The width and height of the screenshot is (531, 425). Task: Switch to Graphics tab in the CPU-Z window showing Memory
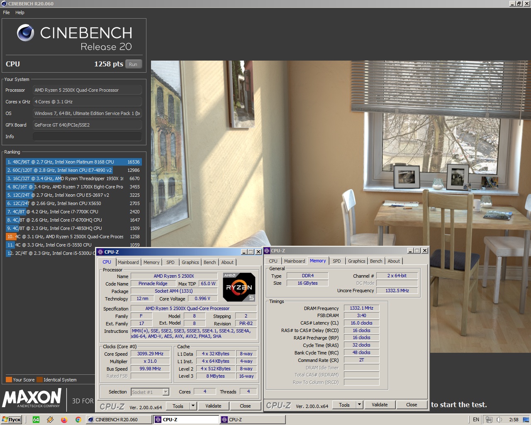tap(357, 261)
